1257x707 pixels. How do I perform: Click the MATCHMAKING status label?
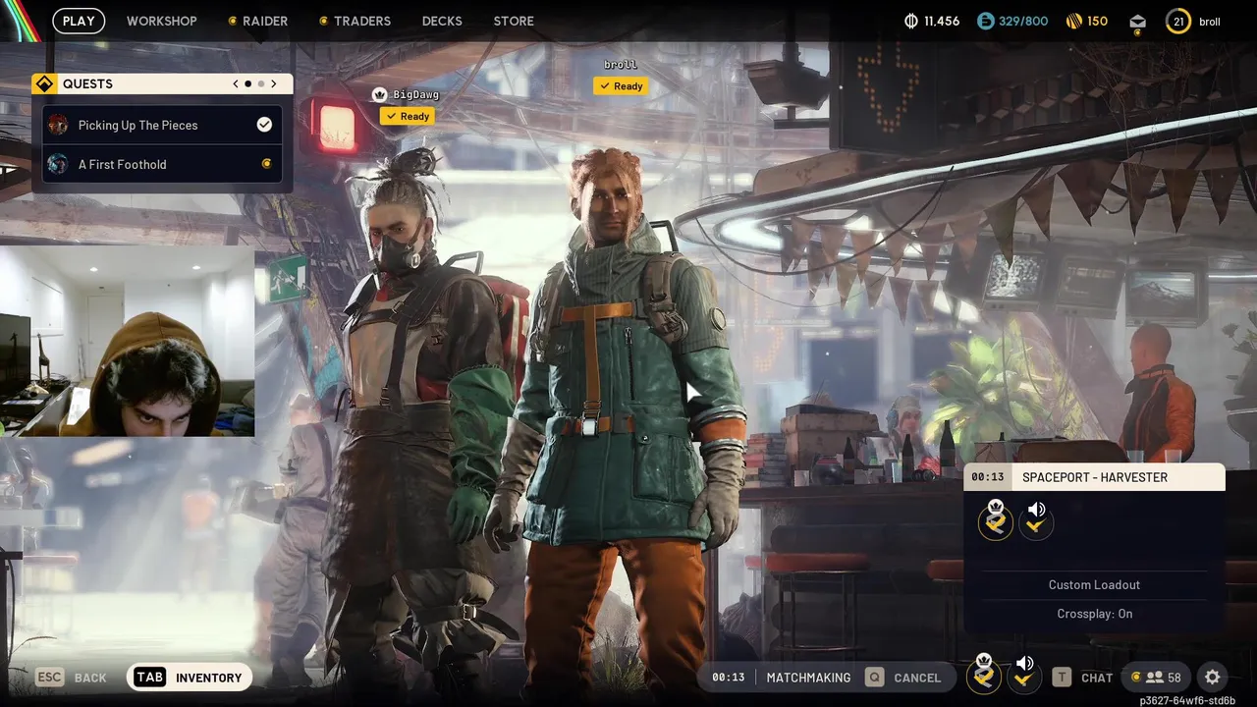(x=808, y=678)
